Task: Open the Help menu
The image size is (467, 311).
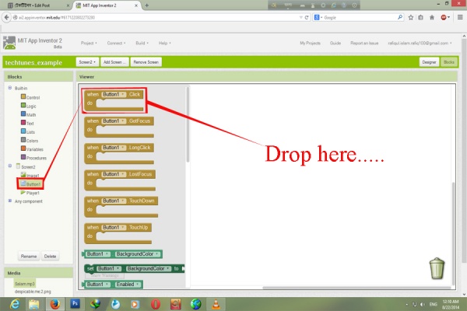Action: click(165, 44)
